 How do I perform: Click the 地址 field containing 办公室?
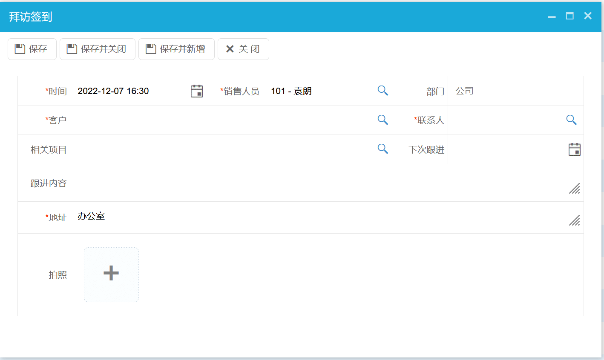(319, 217)
